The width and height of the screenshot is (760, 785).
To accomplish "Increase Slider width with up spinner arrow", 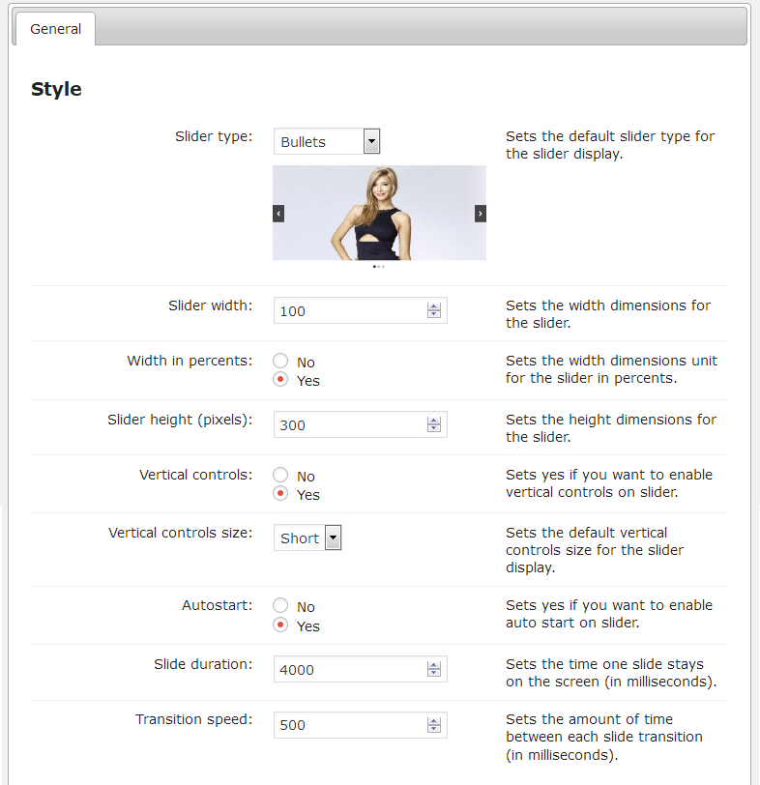I will tap(434, 306).
